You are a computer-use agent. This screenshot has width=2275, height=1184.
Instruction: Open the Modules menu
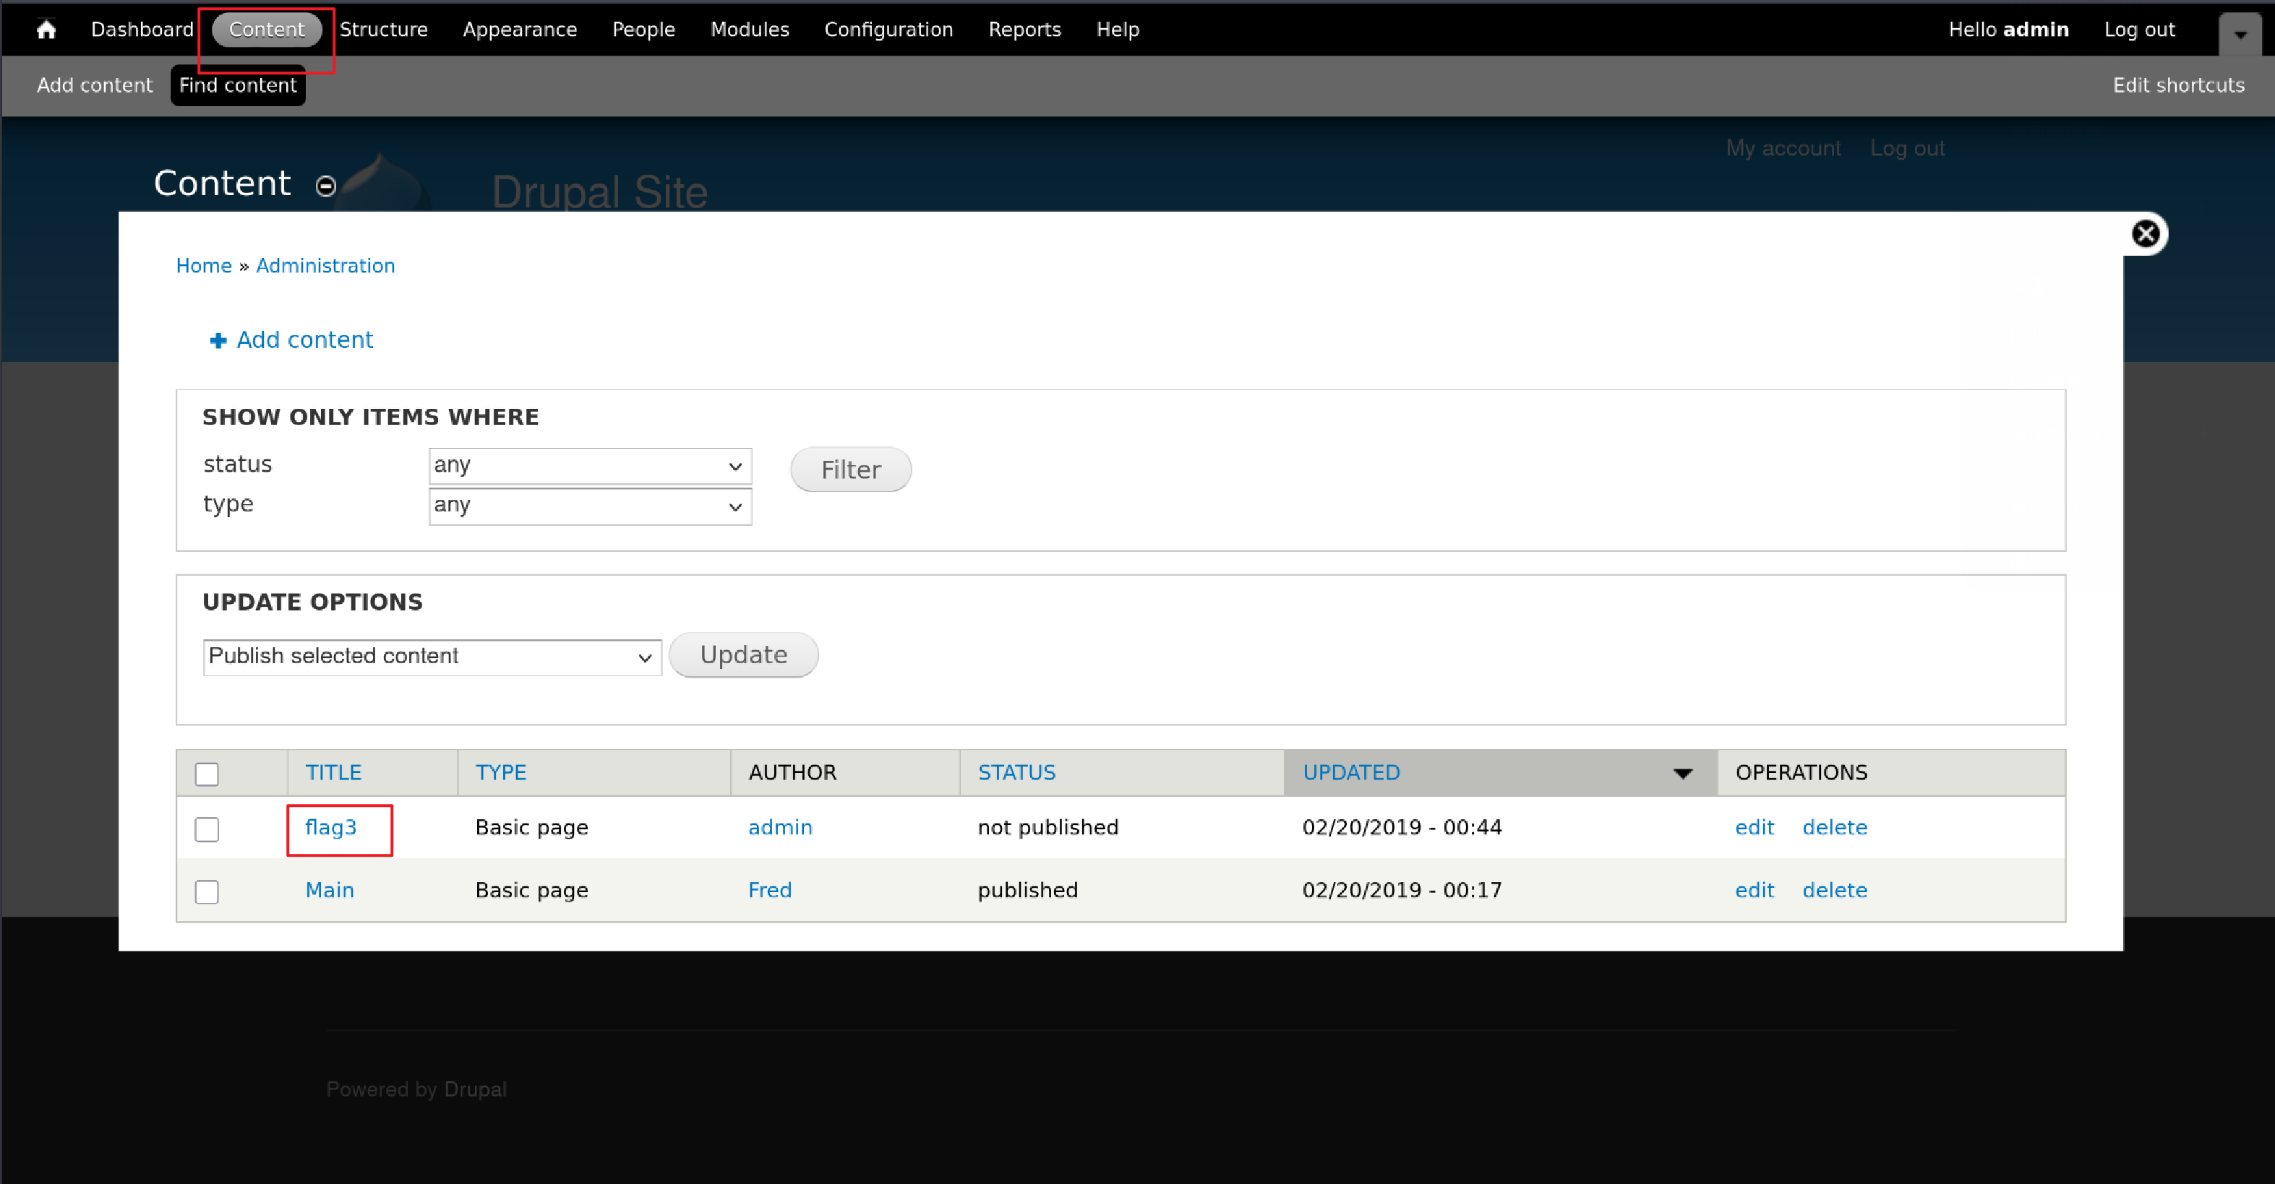pyautogui.click(x=750, y=30)
